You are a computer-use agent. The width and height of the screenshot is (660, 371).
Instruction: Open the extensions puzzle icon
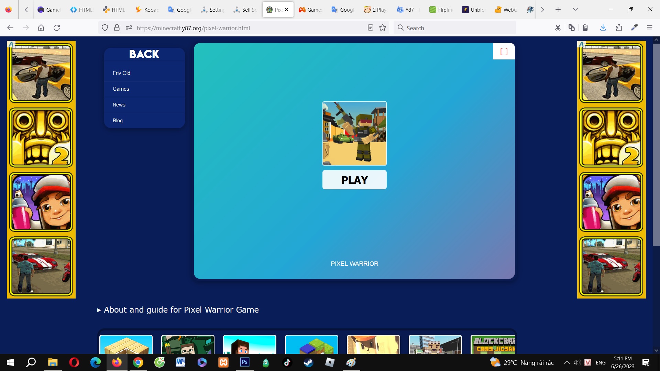(x=619, y=28)
